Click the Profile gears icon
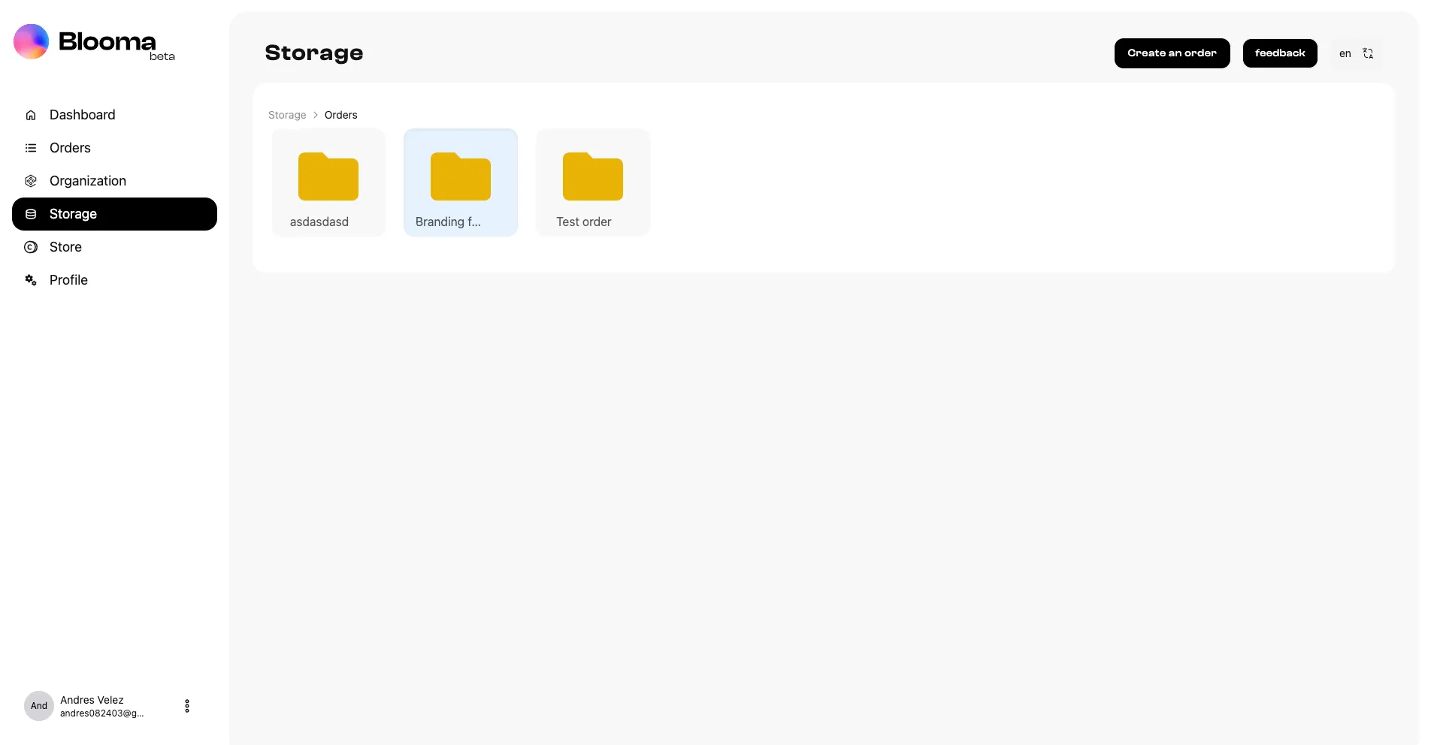1443x745 pixels. tap(31, 280)
